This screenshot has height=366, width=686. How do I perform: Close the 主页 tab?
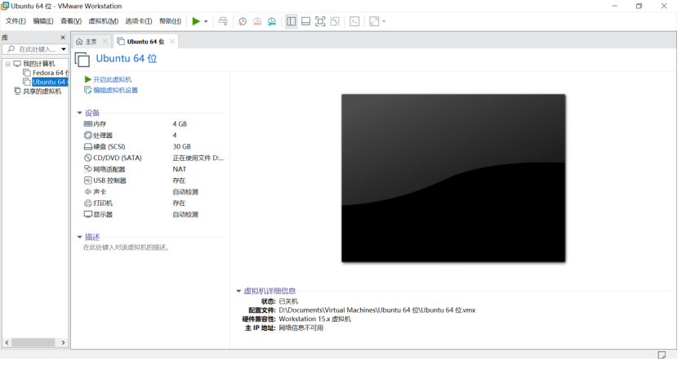pyautogui.click(x=105, y=41)
